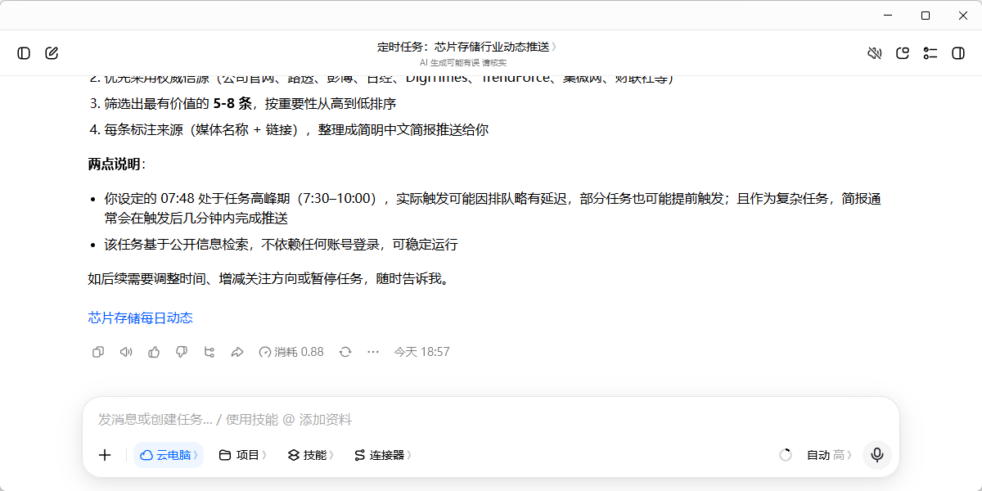This screenshot has height=491, width=982.
Task: Click the AI 生成可能有误 请核实 notice
Action: tap(463, 62)
